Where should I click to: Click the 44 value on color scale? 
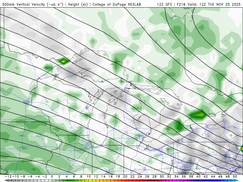[x=213, y=177]
